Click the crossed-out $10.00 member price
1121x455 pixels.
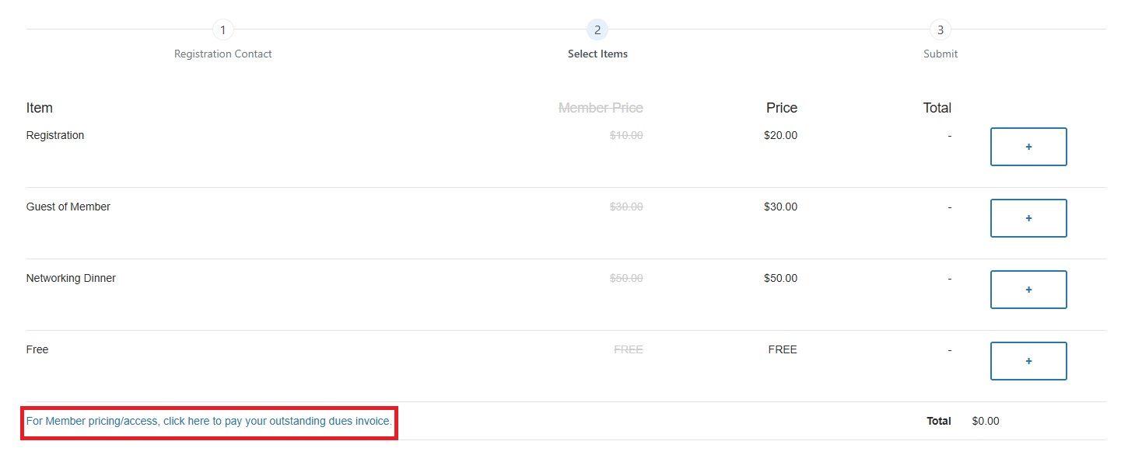[x=626, y=135]
